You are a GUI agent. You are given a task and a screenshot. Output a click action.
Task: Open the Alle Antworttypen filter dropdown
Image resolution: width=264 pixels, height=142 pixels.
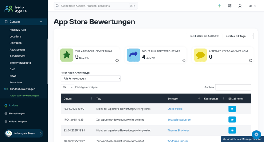point(91,78)
